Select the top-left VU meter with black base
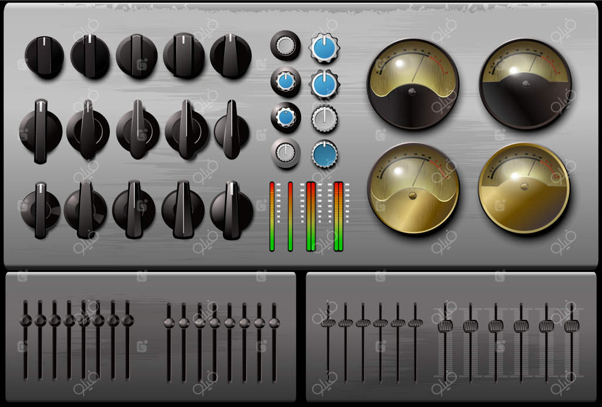This screenshot has width=602, height=407. tap(413, 85)
